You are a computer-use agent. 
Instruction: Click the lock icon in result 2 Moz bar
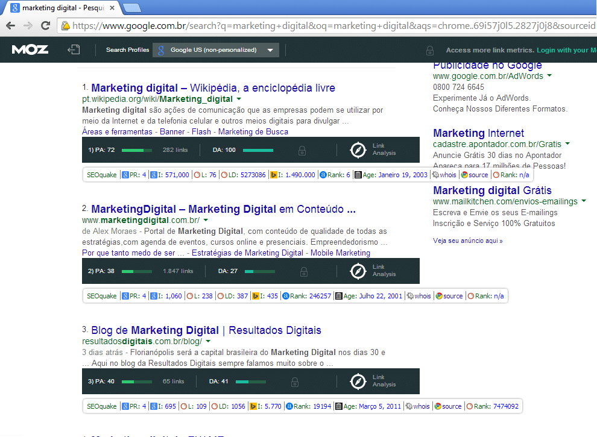pos(303,271)
